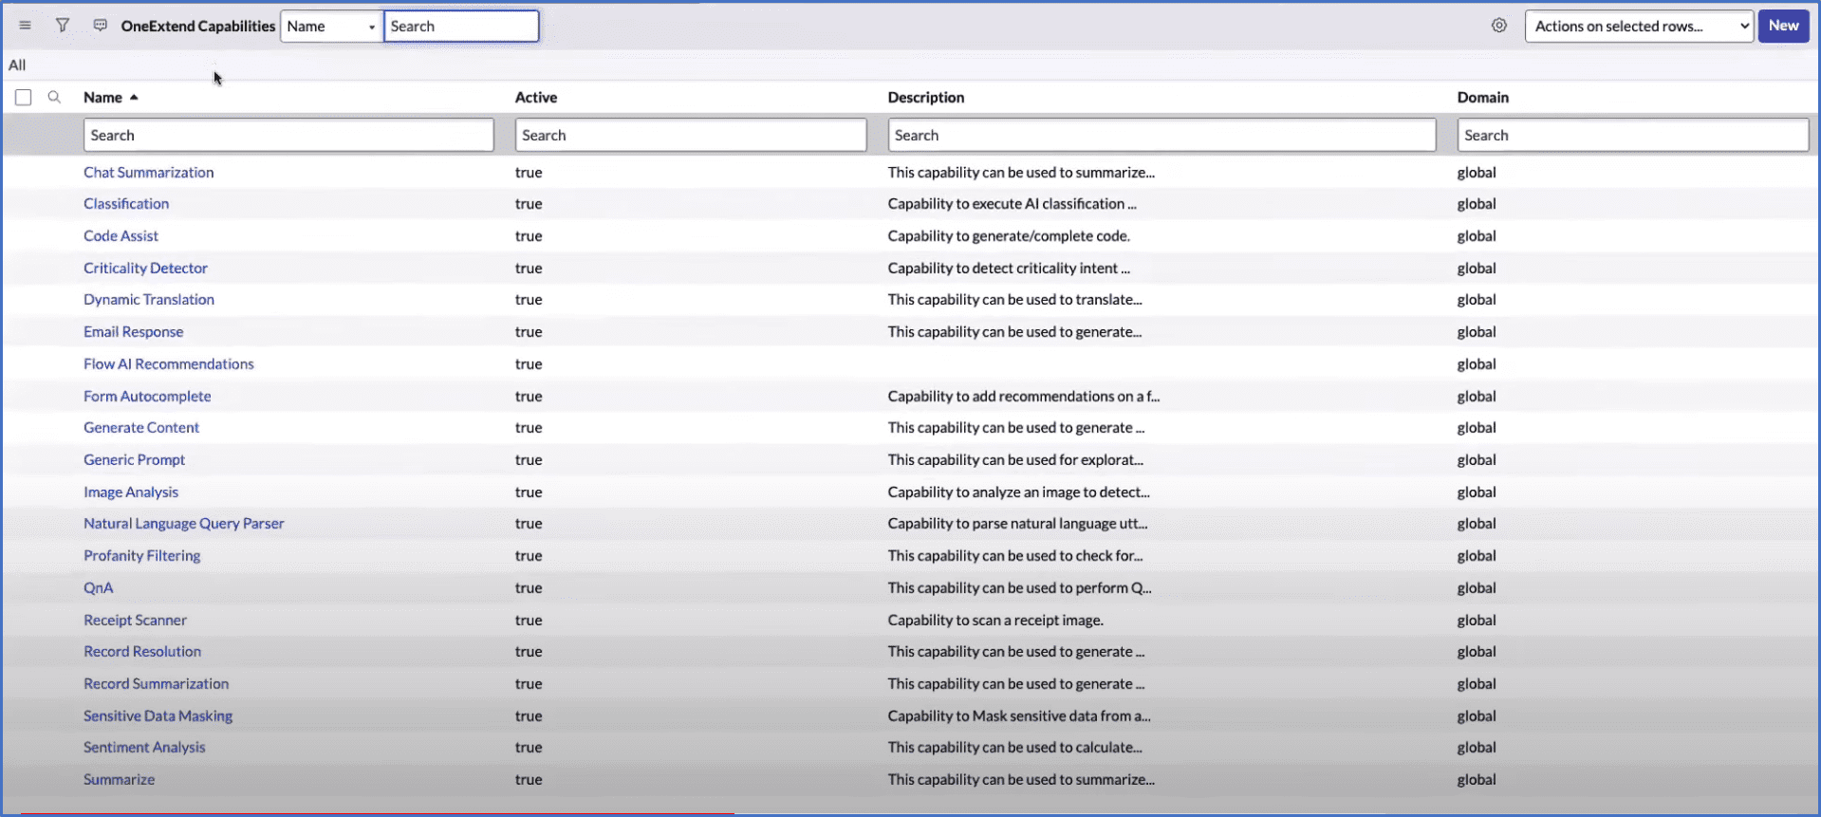Click the Active column search field

click(x=691, y=135)
